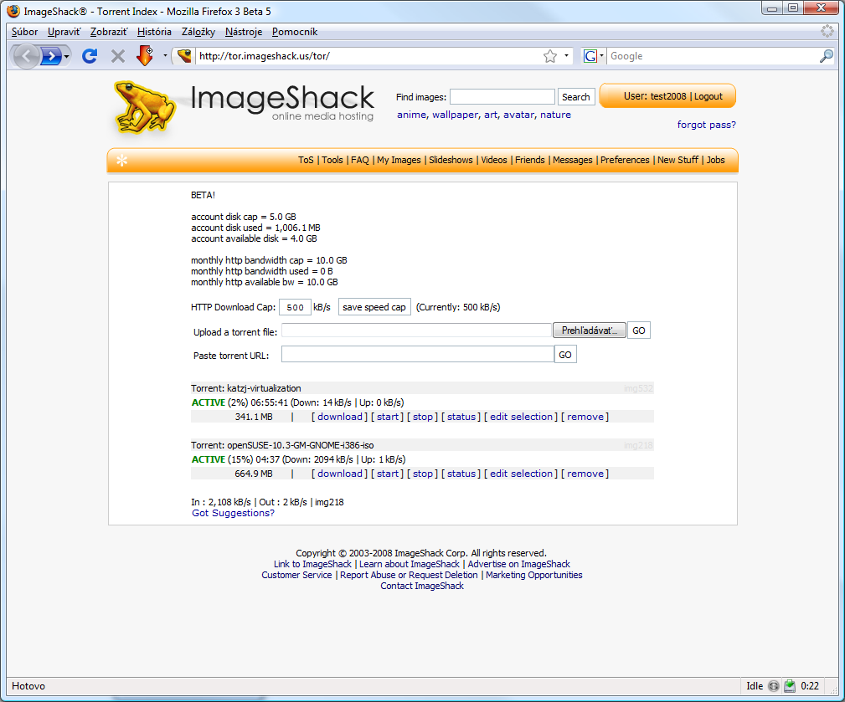Click the Paste torrent URL input field
Image resolution: width=845 pixels, height=702 pixels.
[418, 354]
